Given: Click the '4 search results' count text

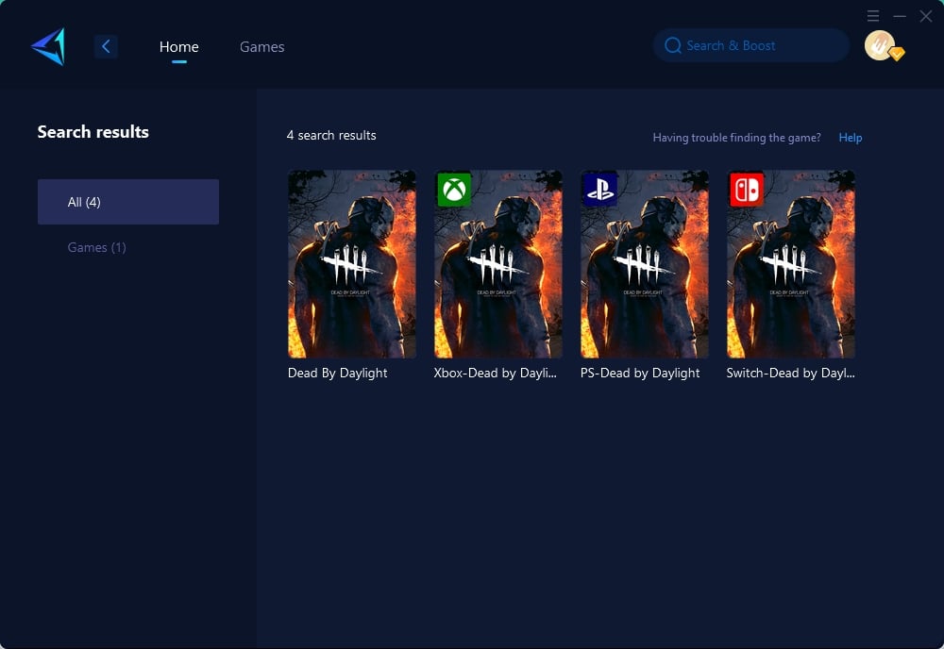Looking at the screenshot, I should pos(331,135).
